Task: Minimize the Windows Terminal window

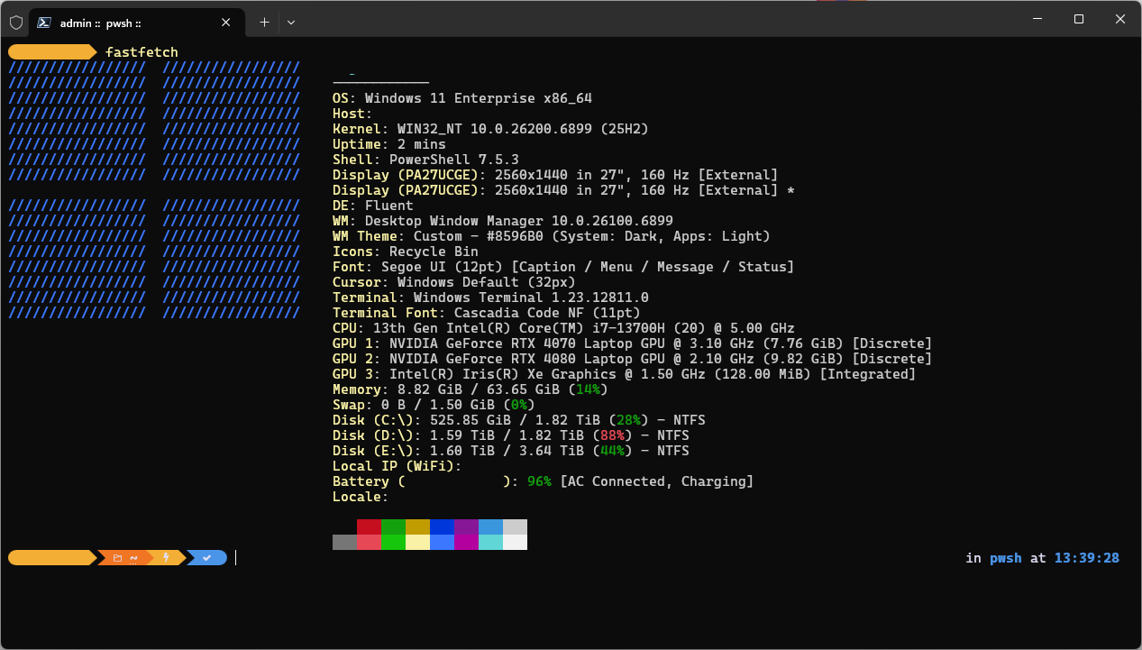Action: pos(1037,19)
